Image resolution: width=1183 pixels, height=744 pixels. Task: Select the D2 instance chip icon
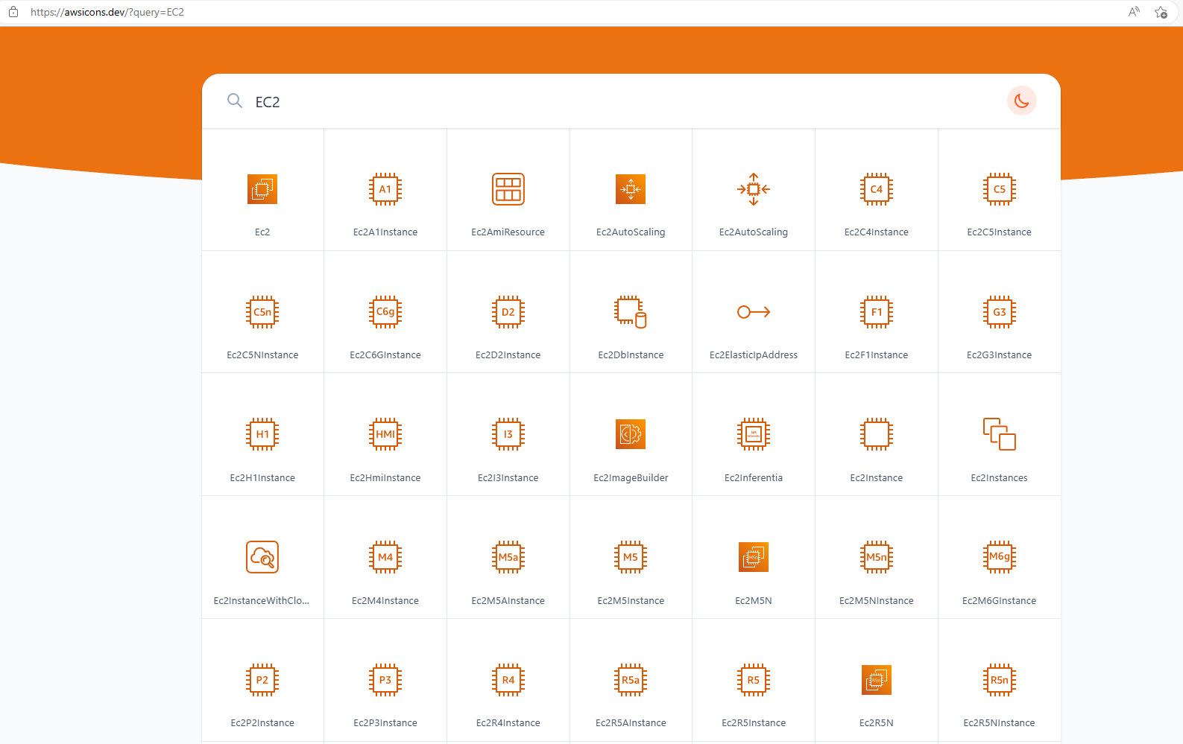click(x=508, y=312)
